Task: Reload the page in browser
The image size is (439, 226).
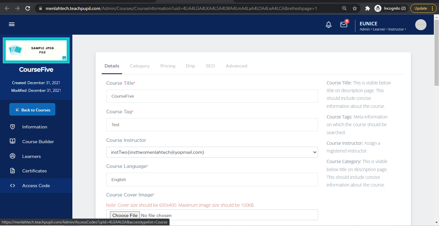Action: click(x=28, y=8)
